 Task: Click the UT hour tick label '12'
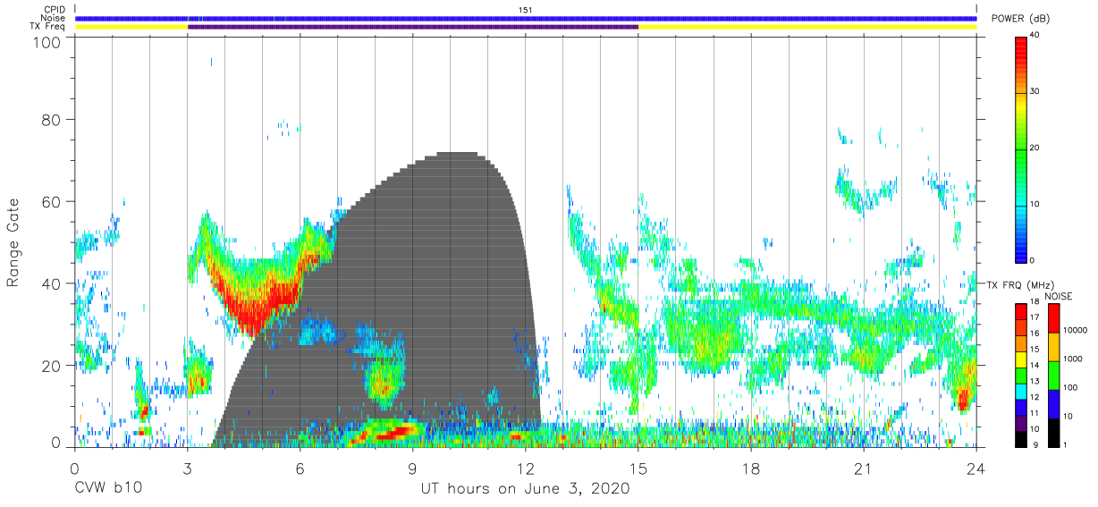[x=526, y=469]
